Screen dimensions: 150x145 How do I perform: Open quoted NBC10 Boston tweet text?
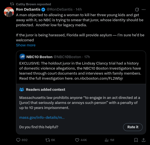tap(80, 71)
